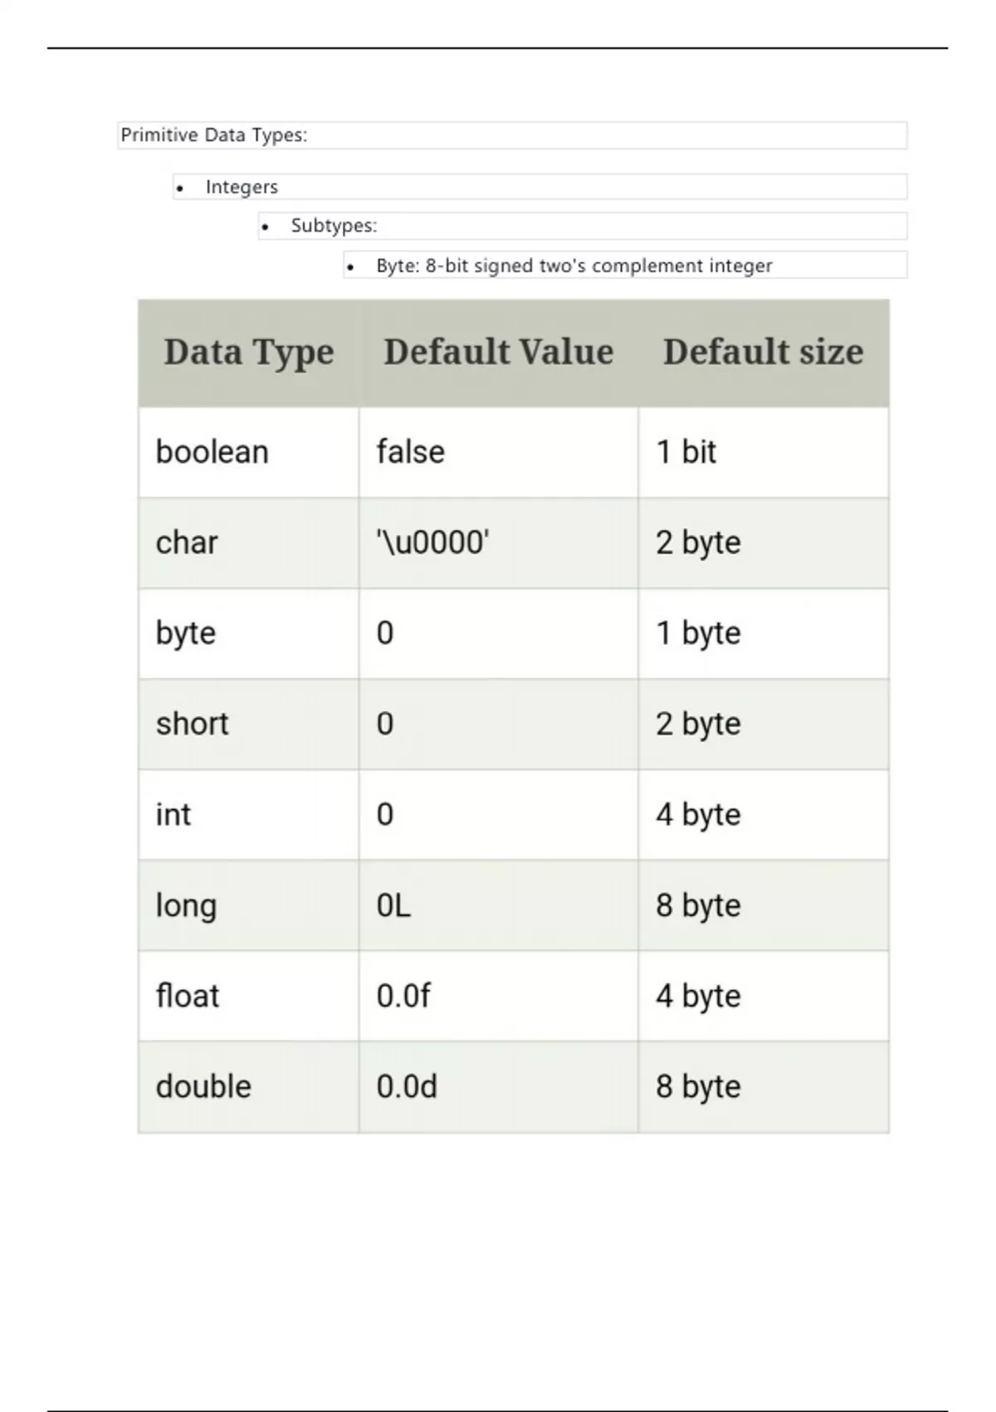Click the 'Primitive Data Types:' heading text
The width and height of the screenshot is (996, 1412).
click(214, 135)
